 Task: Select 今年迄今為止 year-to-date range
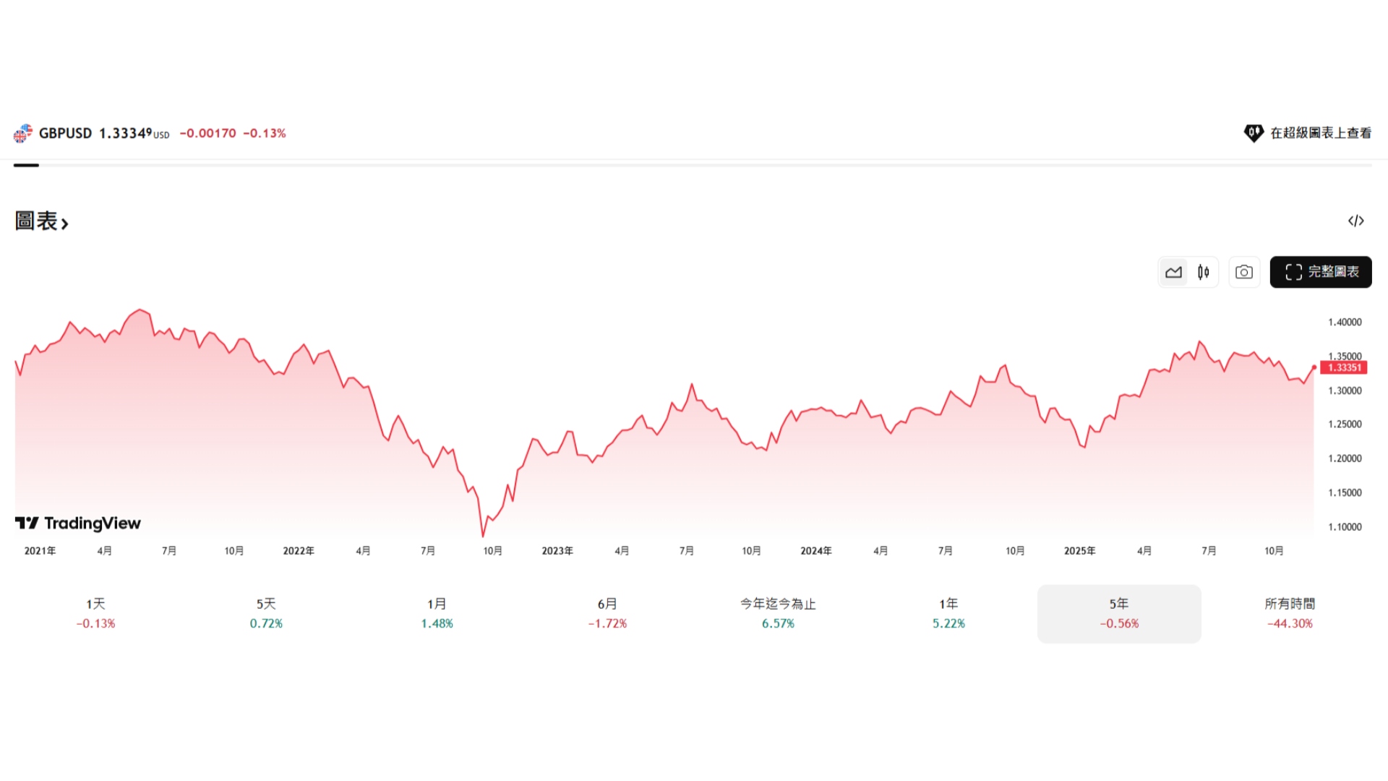pyautogui.click(x=778, y=613)
